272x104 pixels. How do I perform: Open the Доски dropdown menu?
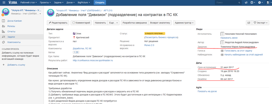coord(71,3)
